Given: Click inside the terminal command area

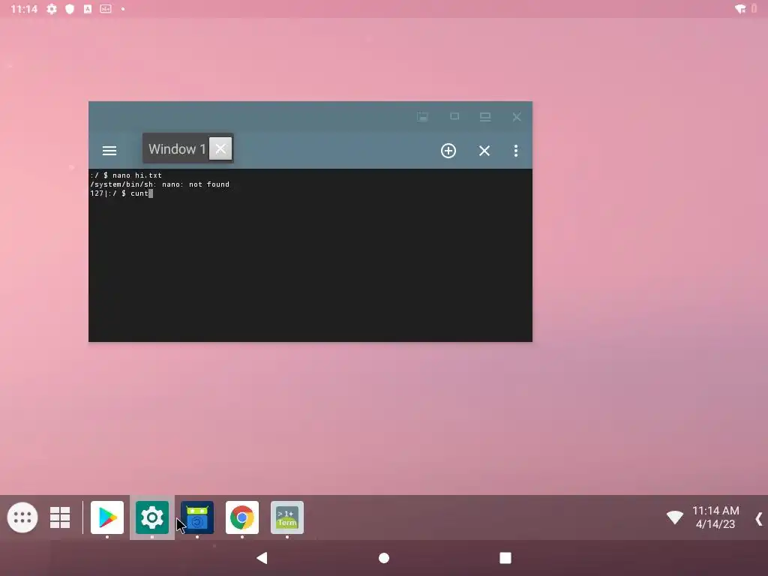Looking at the screenshot, I should point(310,255).
